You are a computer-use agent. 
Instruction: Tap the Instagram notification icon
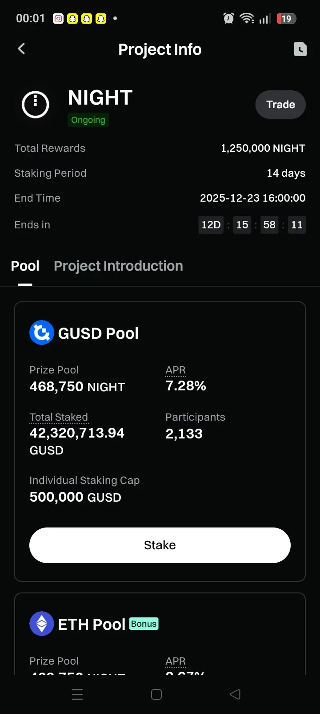pos(58,19)
